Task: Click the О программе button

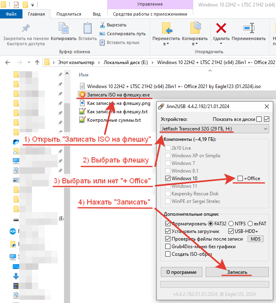Action: [x=181, y=272]
